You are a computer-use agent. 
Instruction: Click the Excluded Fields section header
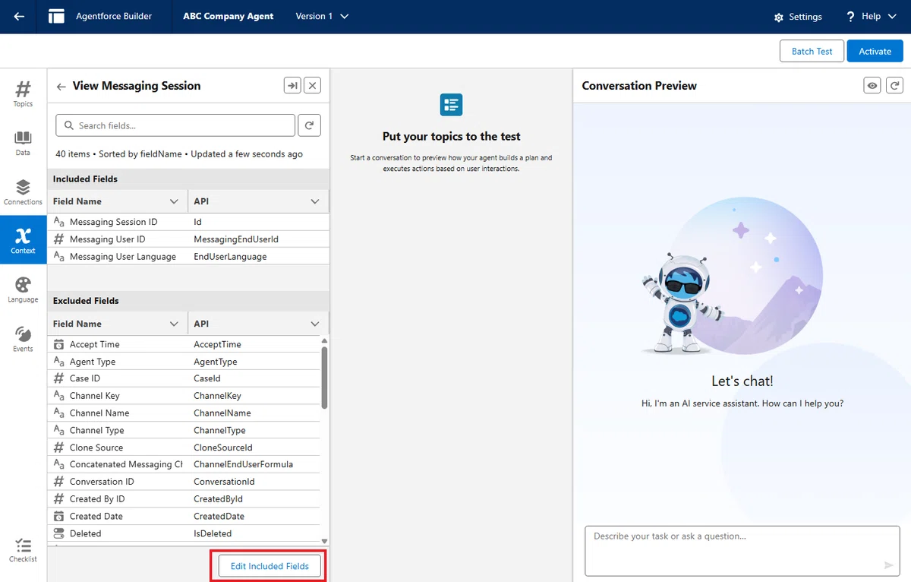tap(188, 301)
